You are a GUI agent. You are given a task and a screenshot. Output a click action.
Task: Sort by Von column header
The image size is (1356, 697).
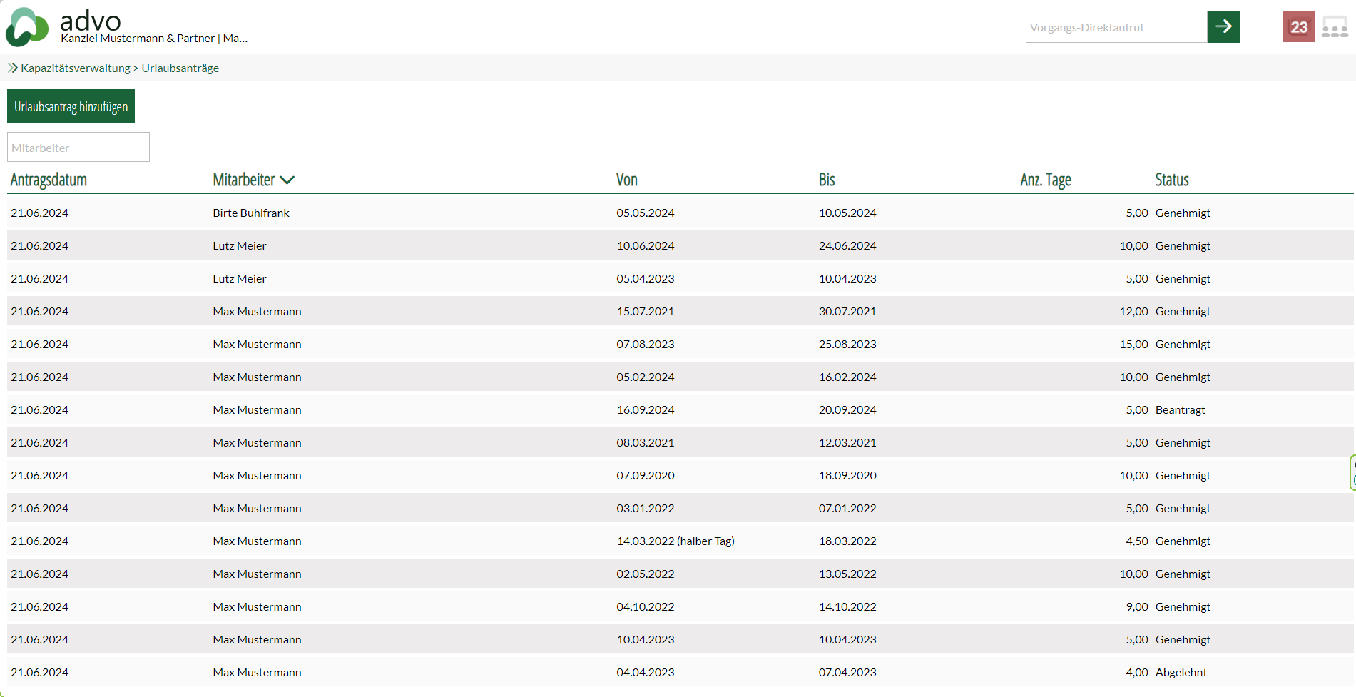click(x=626, y=180)
